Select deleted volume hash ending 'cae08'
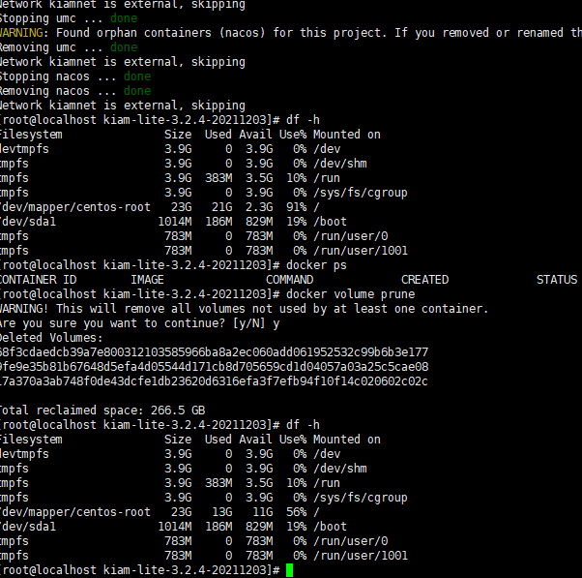This screenshot has width=582, height=578. click(215, 367)
